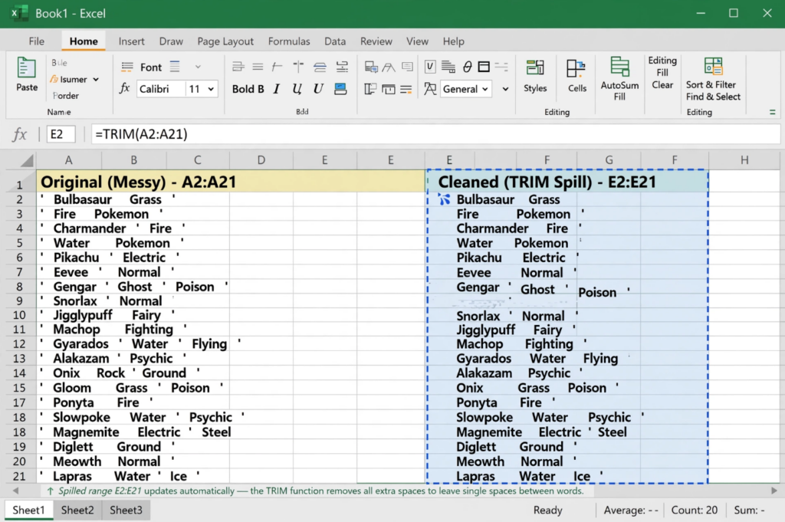The height and width of the screenshot is (522, 785).
Task: Click the fx insert function icon in formula bar
Action: (19, 133)
